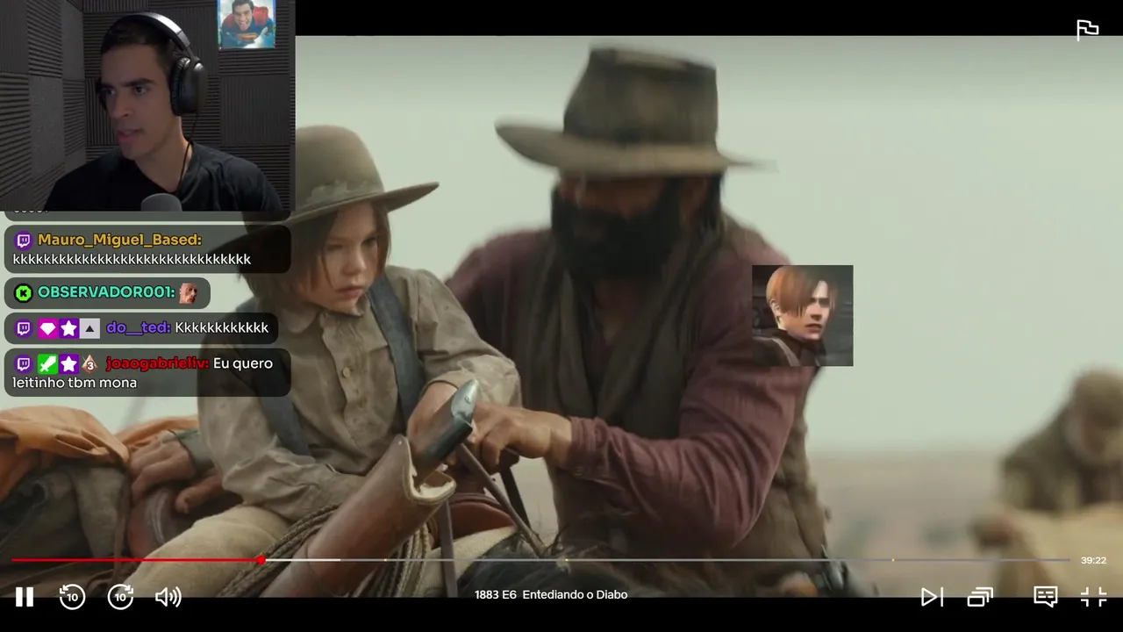Click the Superman avatar thumbnail

[x=247, y=24]
